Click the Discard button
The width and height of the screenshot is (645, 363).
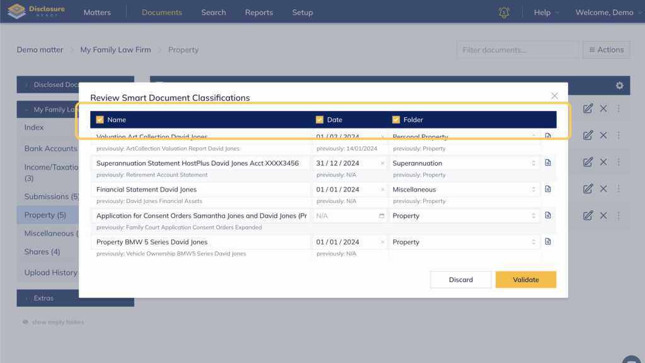pos(460,280)
